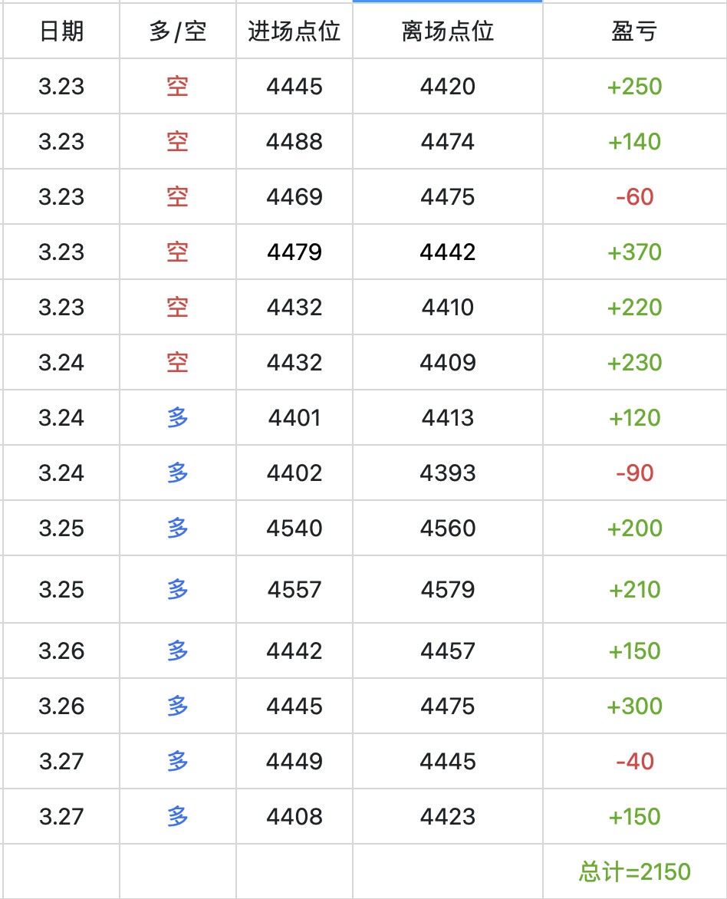
Task: Click the entry price cell 4540
Action: [294, 529]
